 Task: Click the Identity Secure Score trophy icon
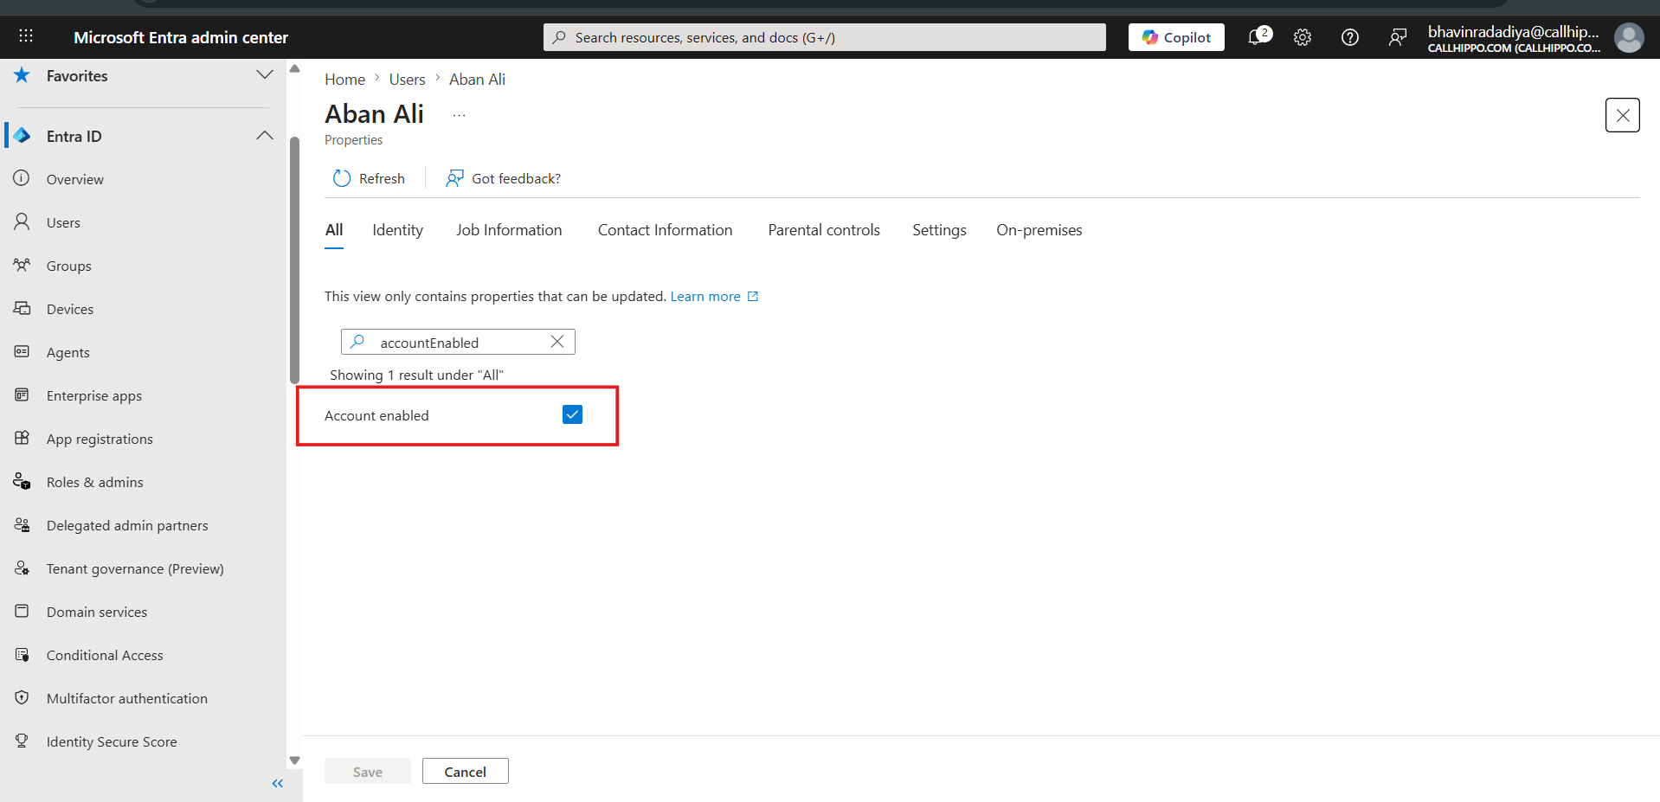[x=22, y=741]
